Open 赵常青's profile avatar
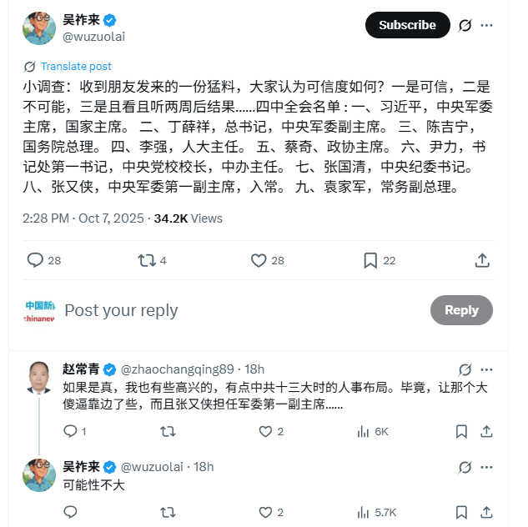 39,378
